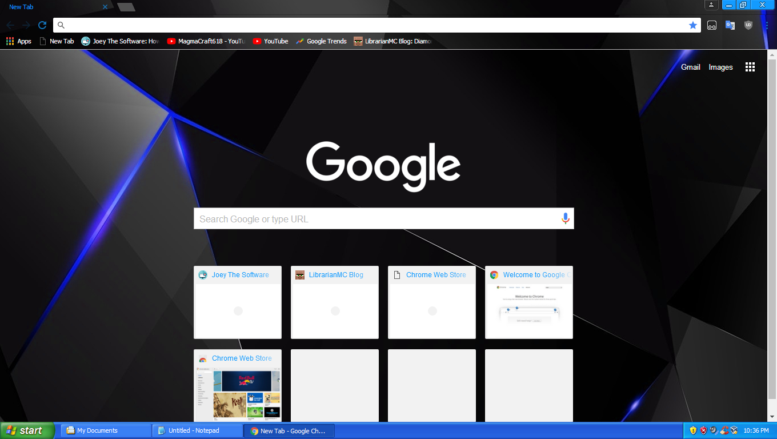The height and width of the screenshot is (439, 777).
Task: Click the back navigation arrow
Action: pyautogui.click(x=11, y=25)
